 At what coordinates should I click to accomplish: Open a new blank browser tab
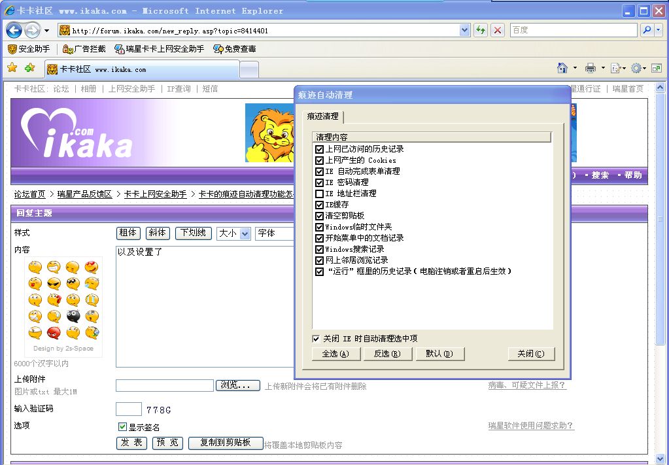(249, 70)
